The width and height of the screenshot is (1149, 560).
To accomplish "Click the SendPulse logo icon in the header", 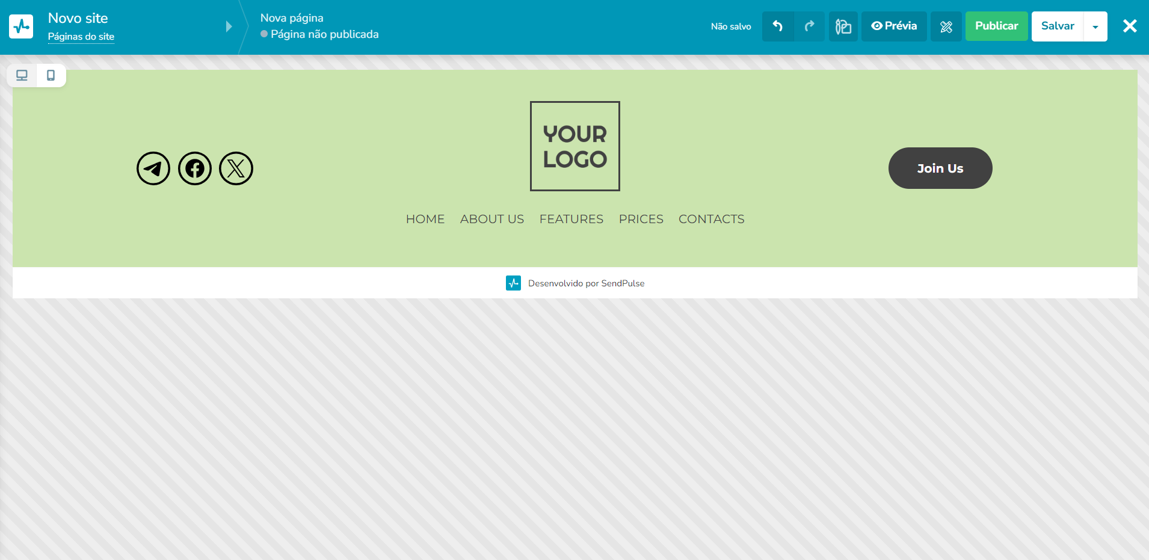I will click(x=21, y=26).
